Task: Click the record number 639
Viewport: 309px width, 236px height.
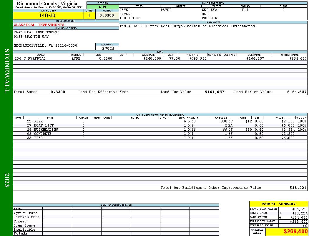Action: [103, 7]
